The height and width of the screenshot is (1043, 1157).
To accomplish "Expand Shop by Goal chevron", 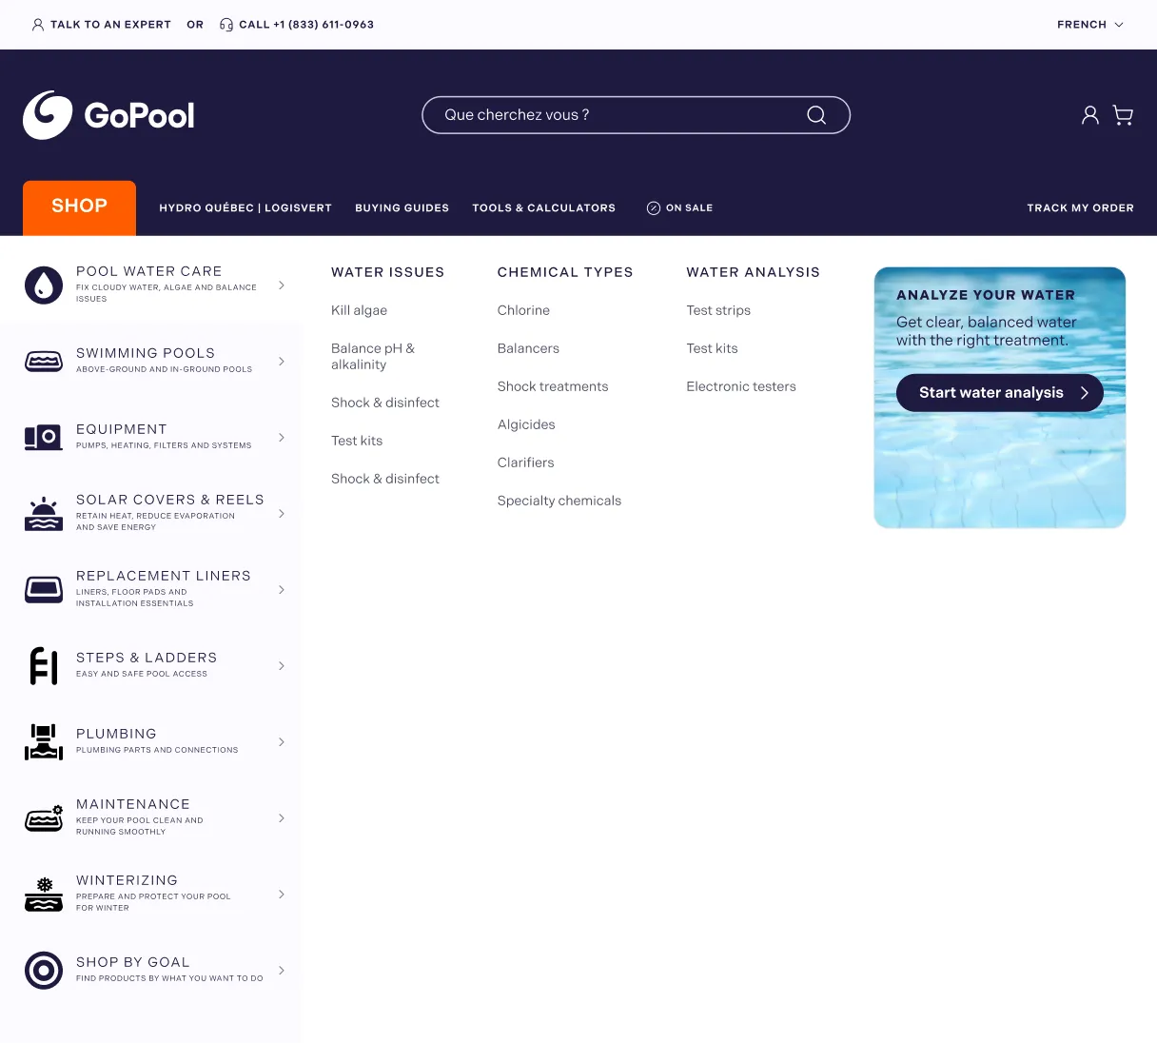I will click(282, 971).
